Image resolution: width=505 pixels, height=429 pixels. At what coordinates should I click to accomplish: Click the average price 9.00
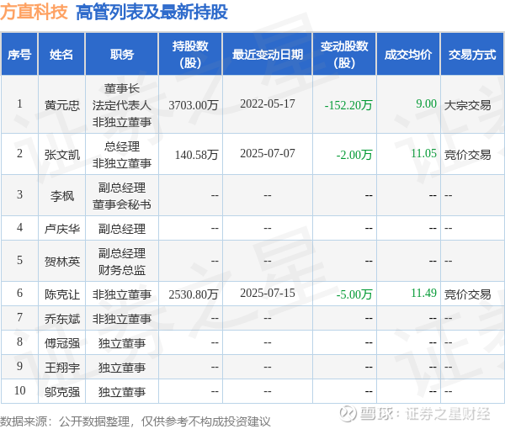click(x=426, y=103)
